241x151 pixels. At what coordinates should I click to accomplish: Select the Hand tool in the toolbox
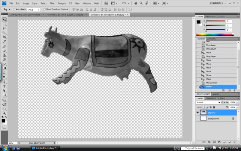coord(4,109)
